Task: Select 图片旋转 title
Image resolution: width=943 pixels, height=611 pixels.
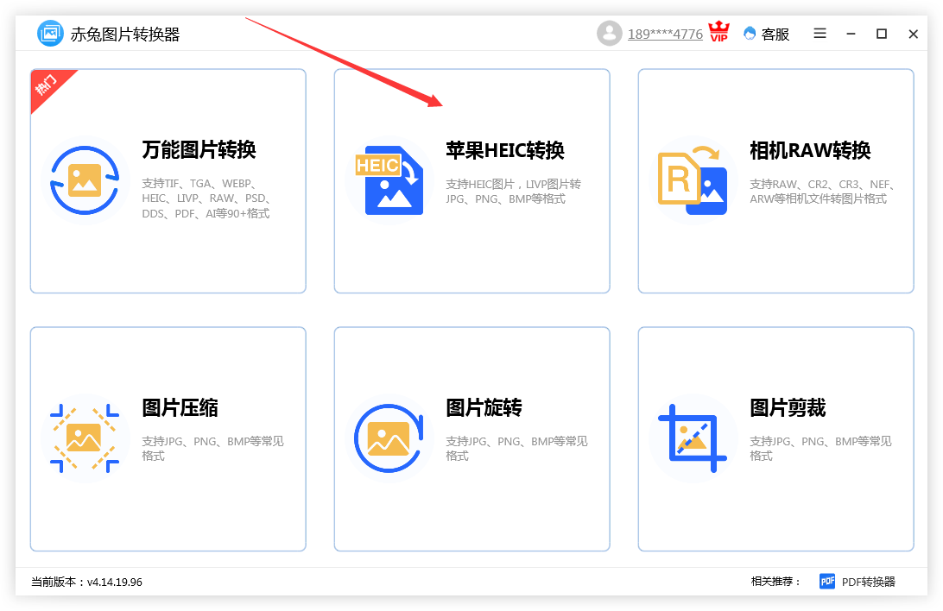Action: 484,407
